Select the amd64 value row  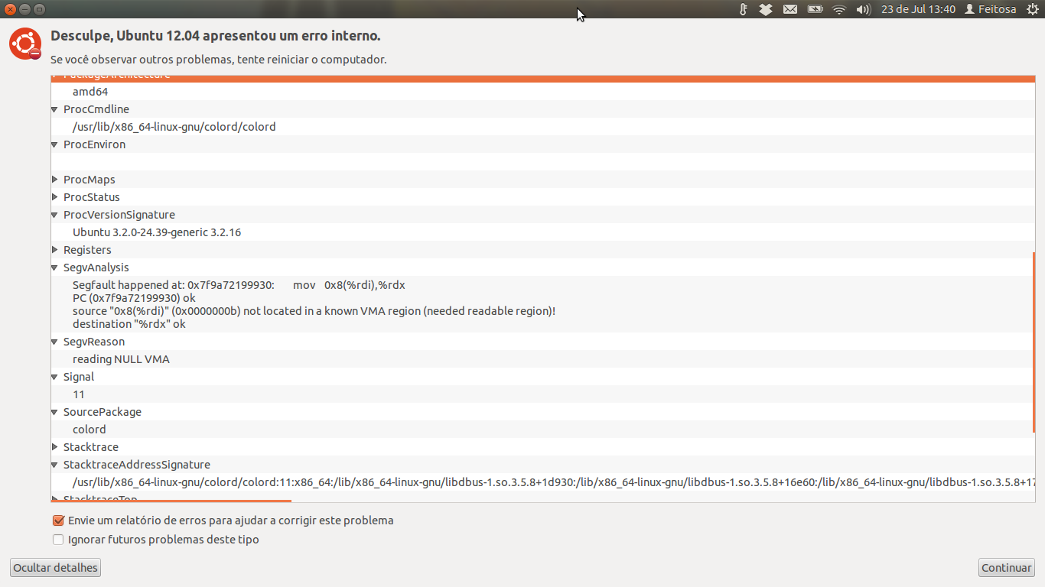tap(543, 92)
